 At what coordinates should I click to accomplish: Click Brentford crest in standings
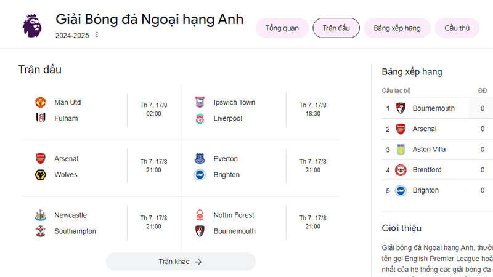point(401,170)
